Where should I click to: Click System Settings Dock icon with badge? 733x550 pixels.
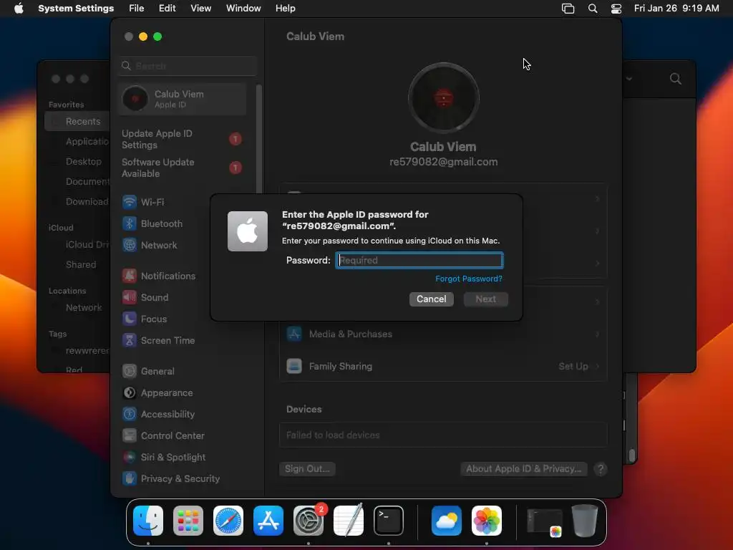pyautogui.click(x=309, y=521)
